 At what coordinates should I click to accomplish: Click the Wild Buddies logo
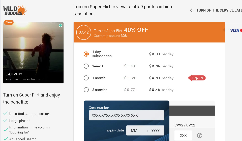click(x=15, y=11)
